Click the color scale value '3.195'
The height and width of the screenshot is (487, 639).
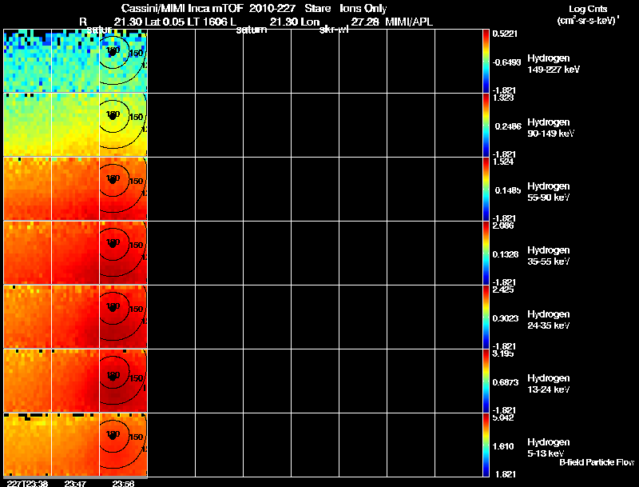click(x=503, y=353)
